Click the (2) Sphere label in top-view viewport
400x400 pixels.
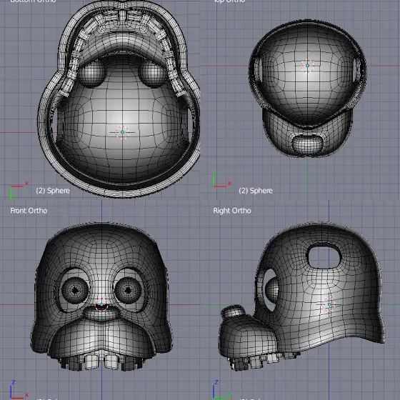tap(256, 191)
